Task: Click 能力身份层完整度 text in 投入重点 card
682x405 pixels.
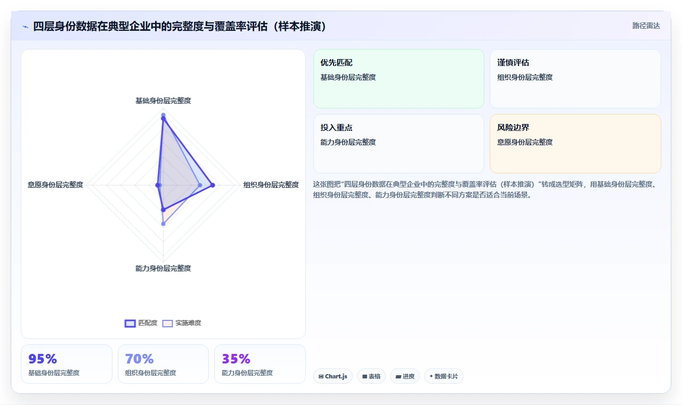Action: tap(348, 142)
